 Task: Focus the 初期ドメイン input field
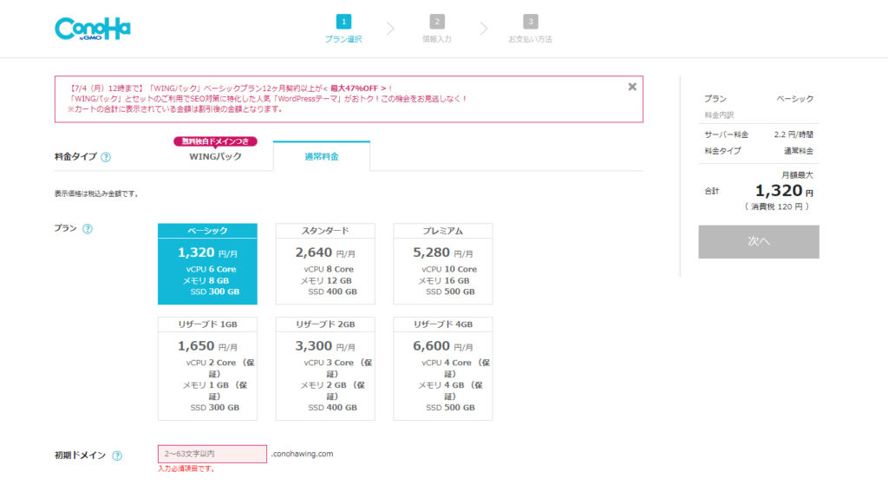click(x=212, y=454)
